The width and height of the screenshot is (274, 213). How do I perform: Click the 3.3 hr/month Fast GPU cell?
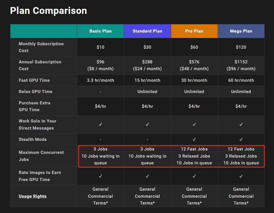100,80
